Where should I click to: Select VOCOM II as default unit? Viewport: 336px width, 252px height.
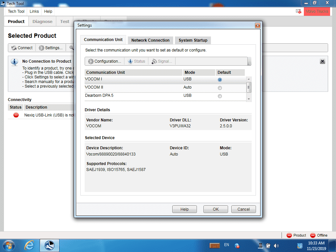[220, 88]
